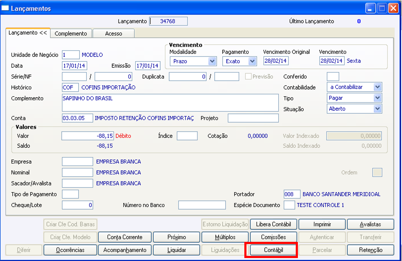
Task: Go to Próximo record
Action: coord(176,237)
